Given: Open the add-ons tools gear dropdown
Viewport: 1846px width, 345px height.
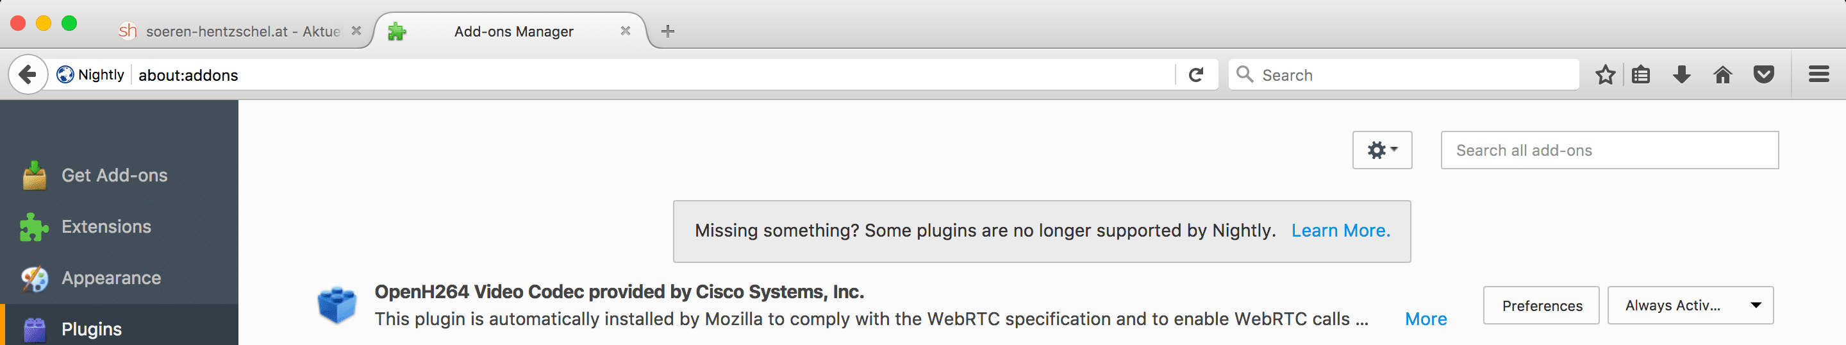Looking at the screenshot, I should point(1382,150).
